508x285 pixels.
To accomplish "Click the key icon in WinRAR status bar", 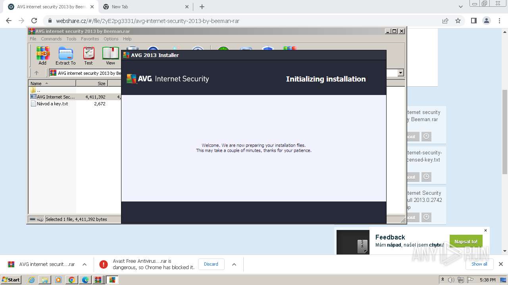I will (x=40, y=219).
